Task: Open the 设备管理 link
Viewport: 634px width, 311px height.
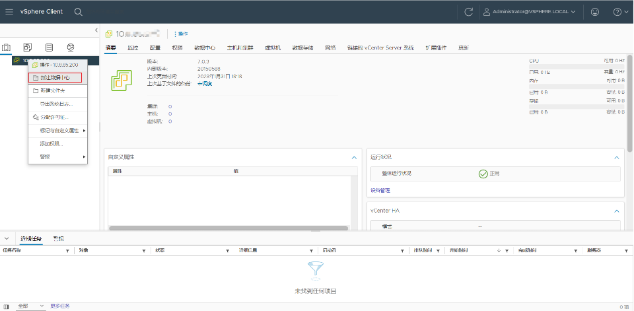Action: click(x=380, y=190)
